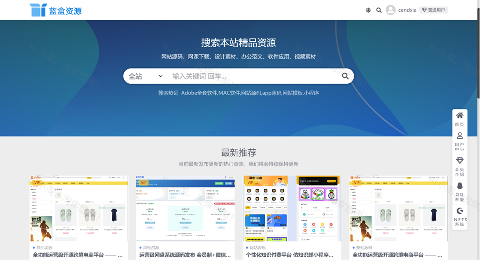The width and height of the screenshot is (480, 261).
Task: Focus the 输入关键词 search input field
Action: [252, 76]
